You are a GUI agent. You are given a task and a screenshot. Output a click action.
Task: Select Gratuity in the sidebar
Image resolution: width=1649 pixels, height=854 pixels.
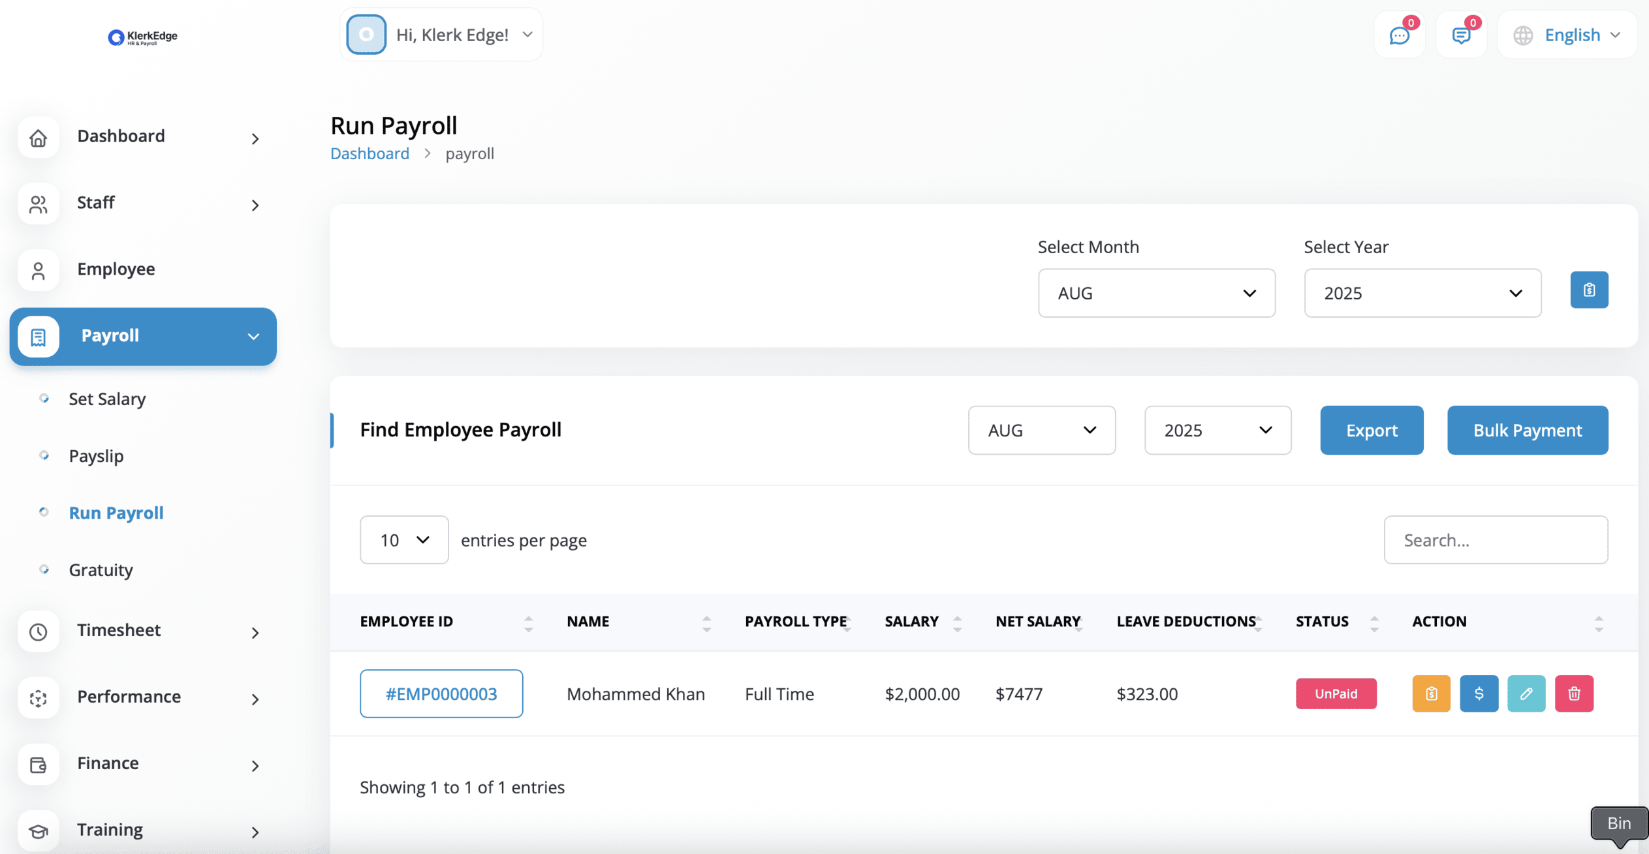pyautogui.click(x=101, y=570)
